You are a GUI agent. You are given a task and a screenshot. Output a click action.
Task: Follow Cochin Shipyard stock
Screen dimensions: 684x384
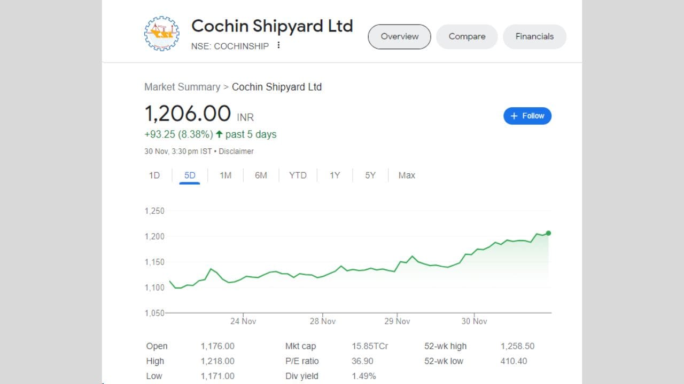pyautogui.click(x=527, y=116)
